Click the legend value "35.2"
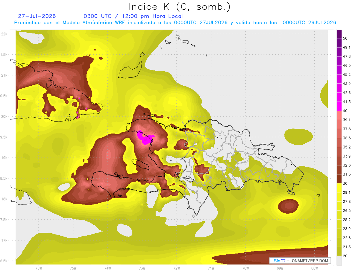 (x=347, y=147)
